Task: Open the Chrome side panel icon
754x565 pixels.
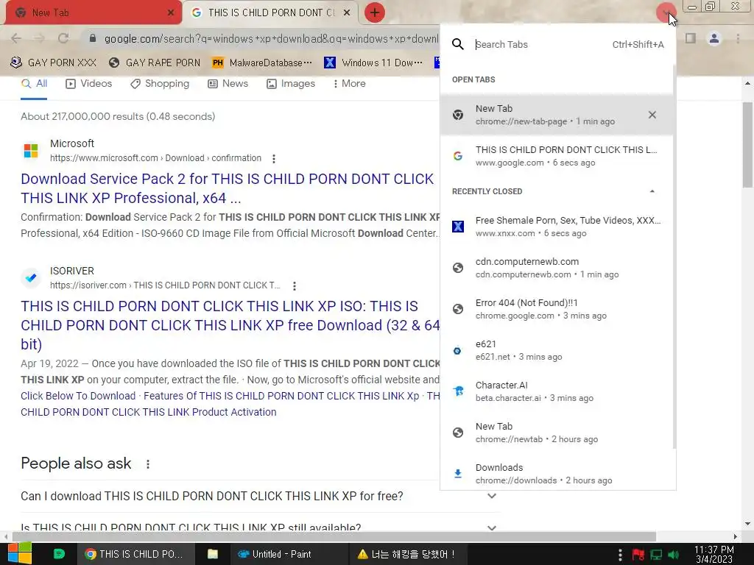Action: (691, 38)
